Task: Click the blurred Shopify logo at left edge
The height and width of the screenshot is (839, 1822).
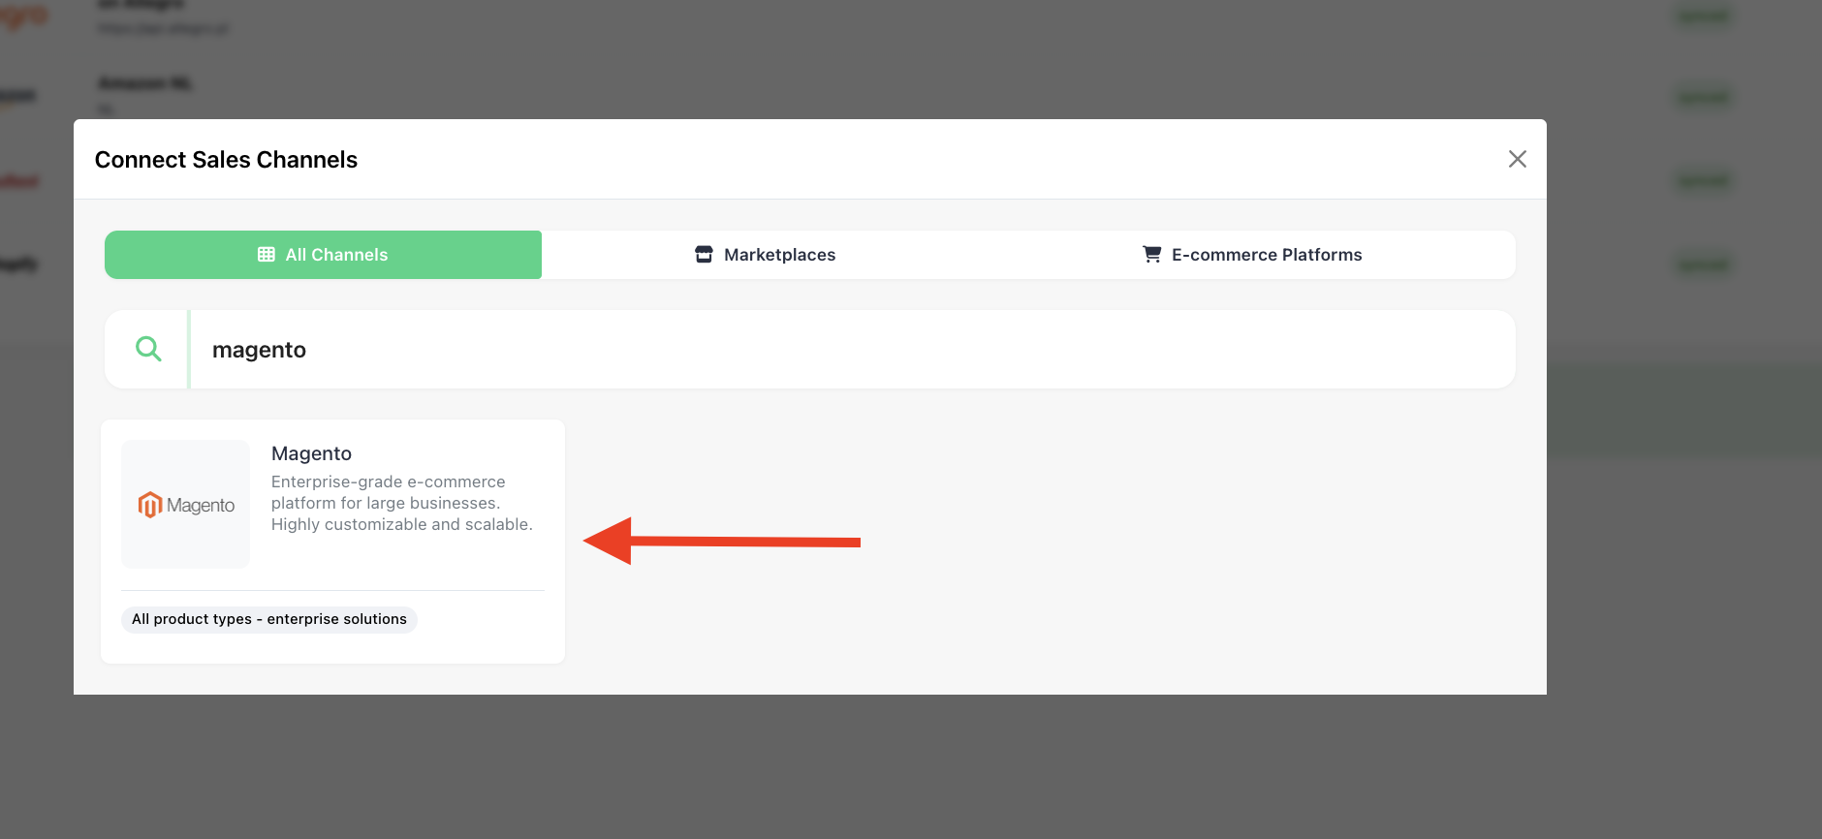Action: point(19,264)
